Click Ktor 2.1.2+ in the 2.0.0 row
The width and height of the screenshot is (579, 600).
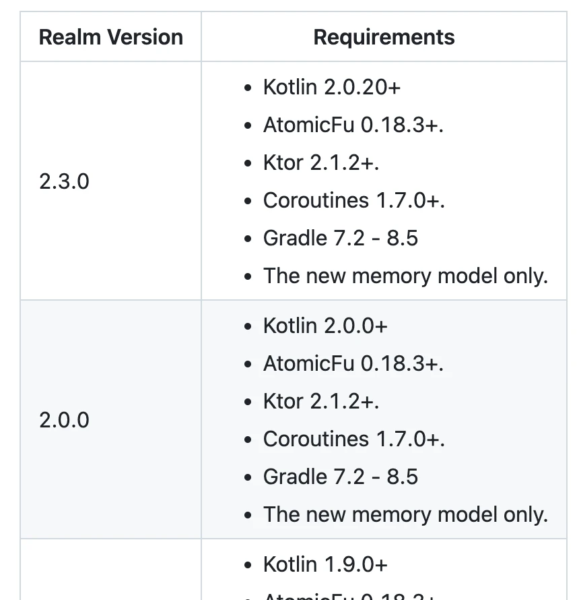coord(321,401)
